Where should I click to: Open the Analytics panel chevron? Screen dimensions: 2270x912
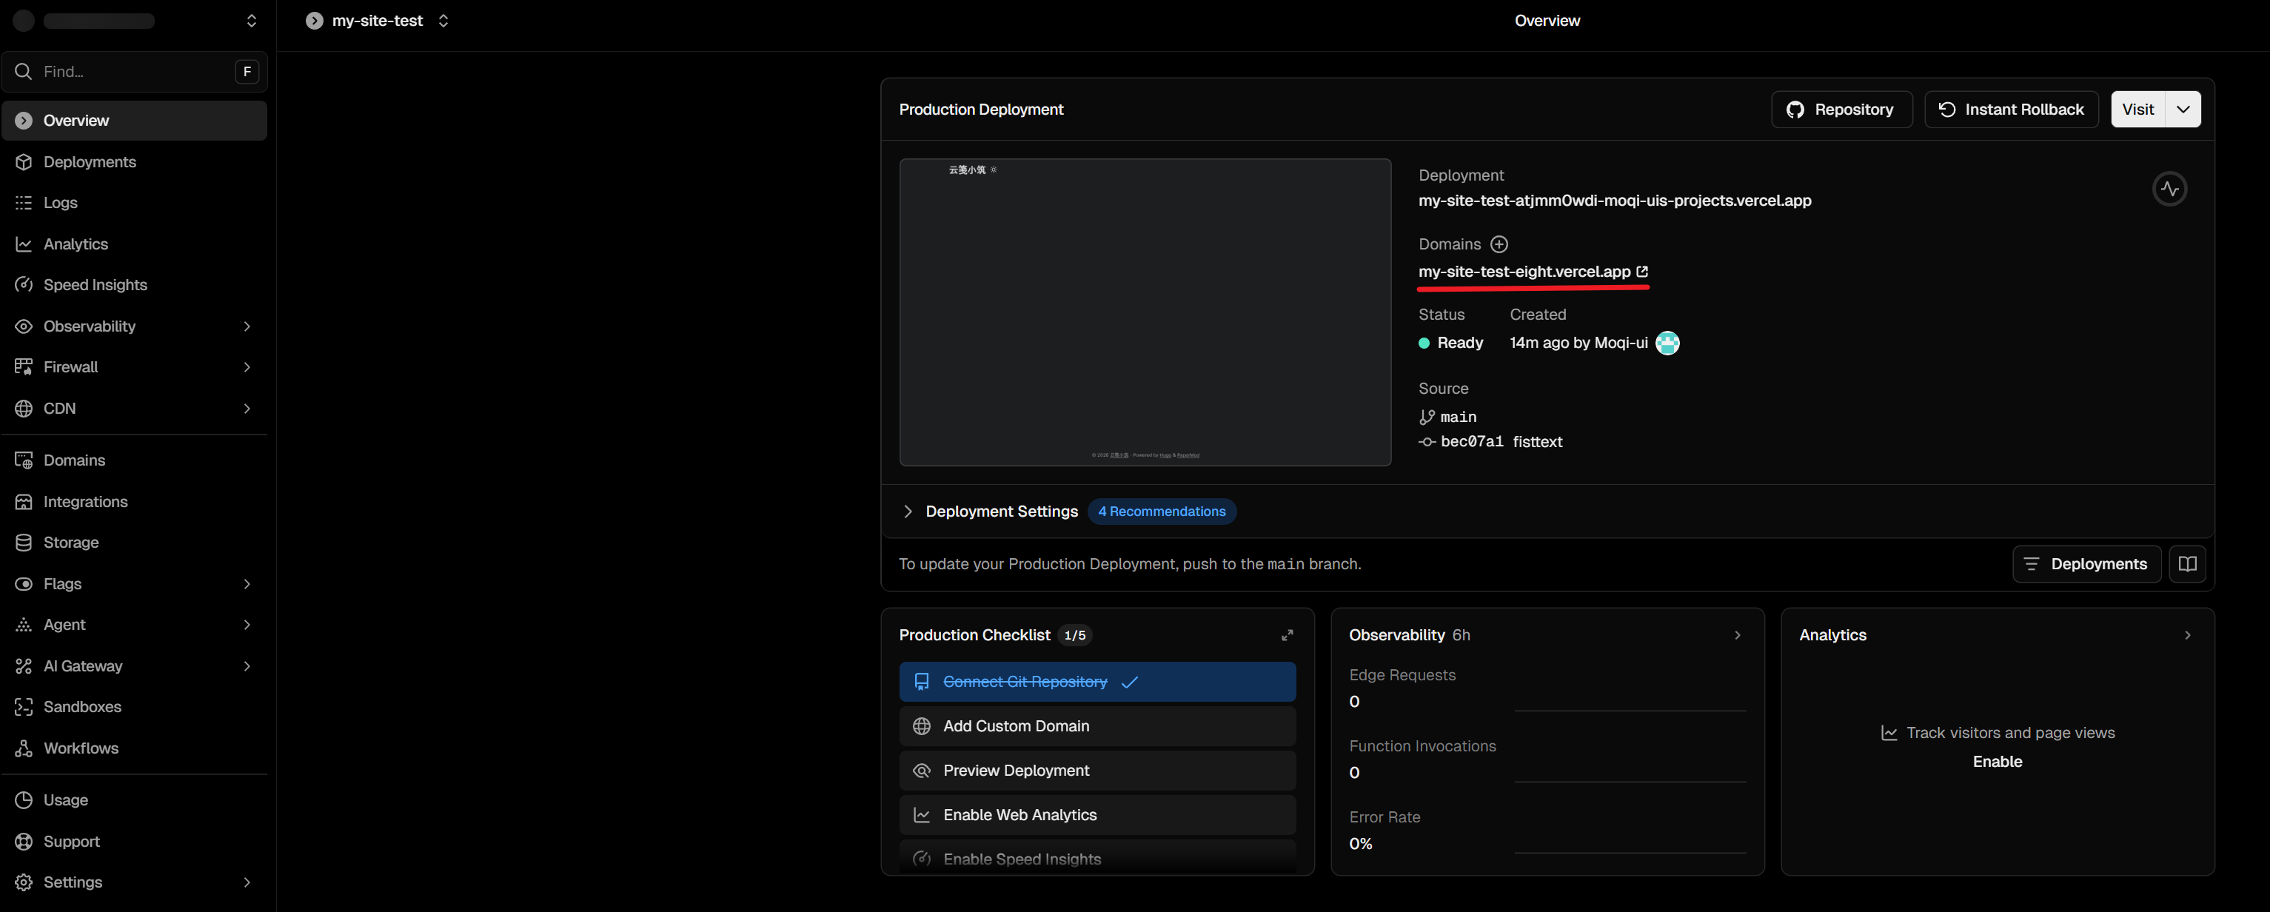2187,635
